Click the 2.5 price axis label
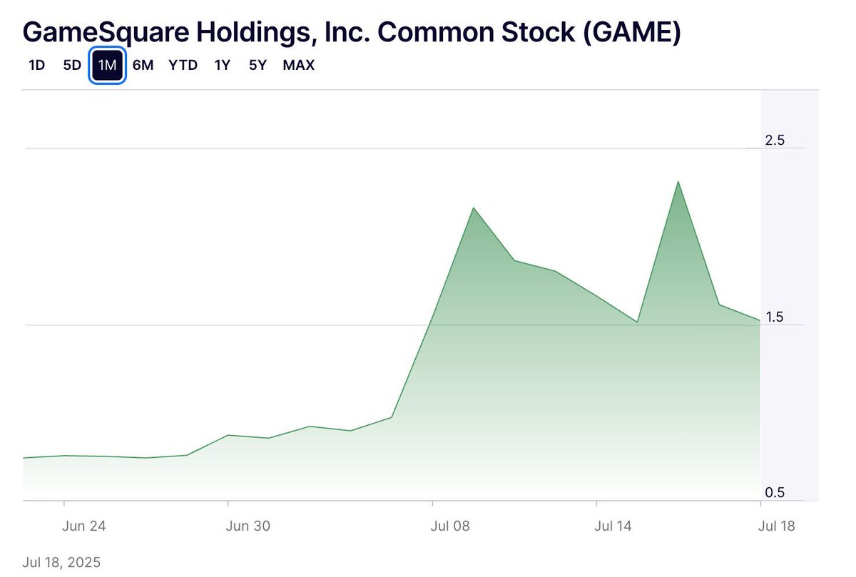Screen dimensions: 856x577 coord(775,140)
